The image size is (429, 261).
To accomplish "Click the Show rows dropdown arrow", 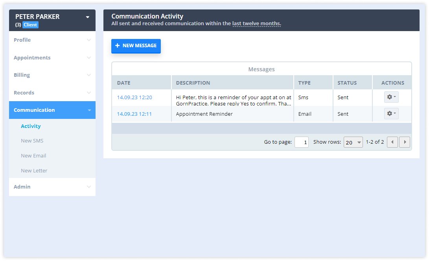I will 358,142.
